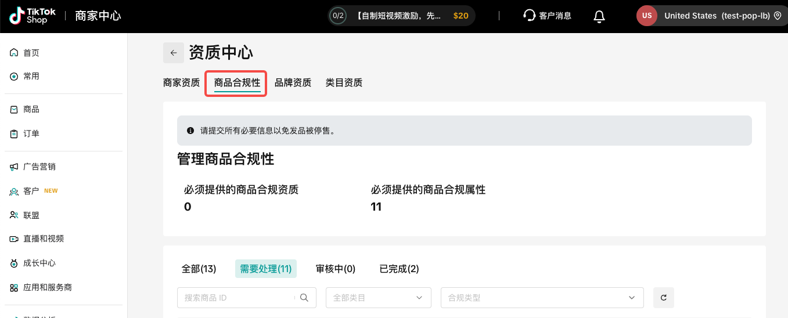
Task: Switch to the 品牌资质 tab
Action: pyautogui.click(x=293, y=82)
